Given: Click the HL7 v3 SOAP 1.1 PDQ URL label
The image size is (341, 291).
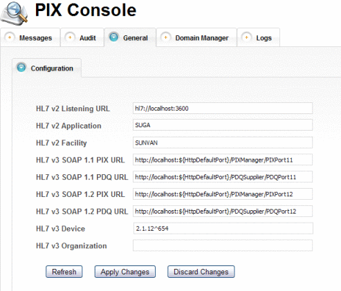Looking at the screenshot, I should (x=82, y=177).
